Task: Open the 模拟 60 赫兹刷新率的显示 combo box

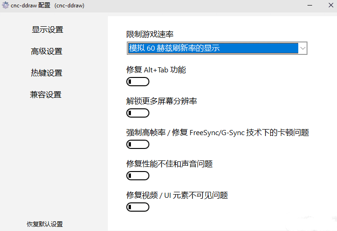Action: pyautogui.click(x=213, y=47)
